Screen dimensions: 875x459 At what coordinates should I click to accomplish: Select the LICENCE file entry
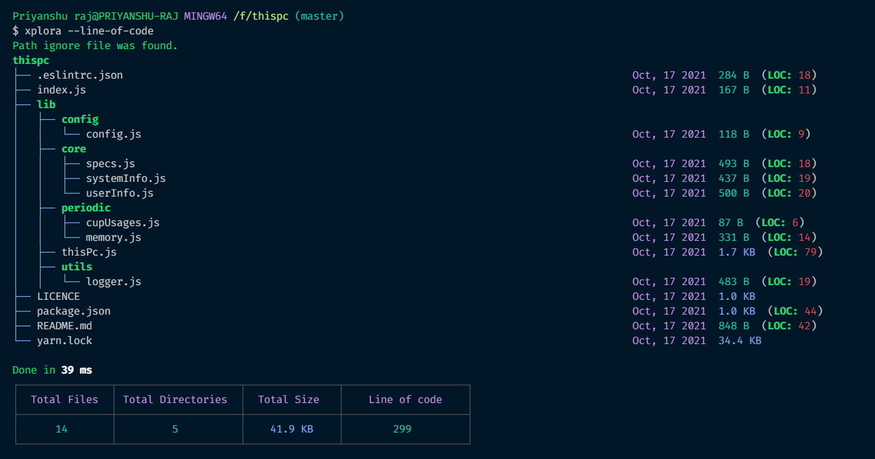[x=58, y=296]
